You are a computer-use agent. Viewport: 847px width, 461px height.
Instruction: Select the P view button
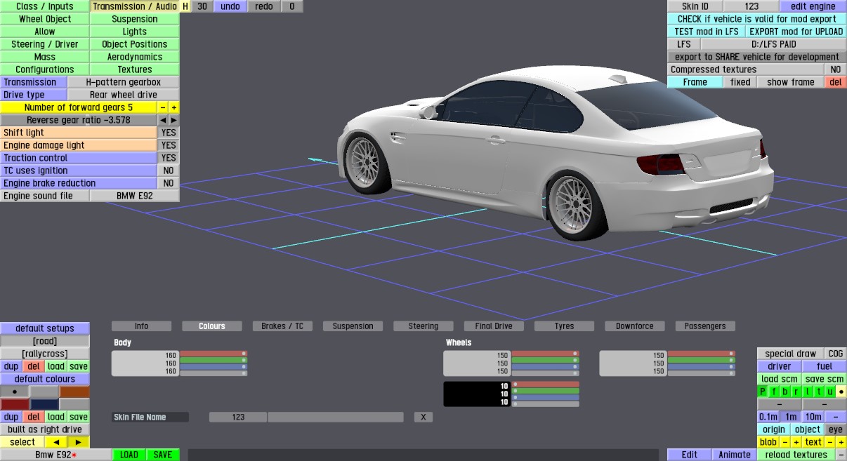tap(763, 392)
